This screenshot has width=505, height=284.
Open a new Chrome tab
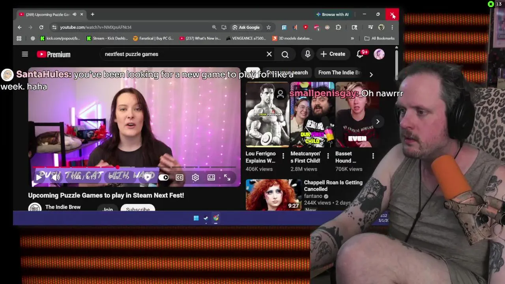point(92,15)
